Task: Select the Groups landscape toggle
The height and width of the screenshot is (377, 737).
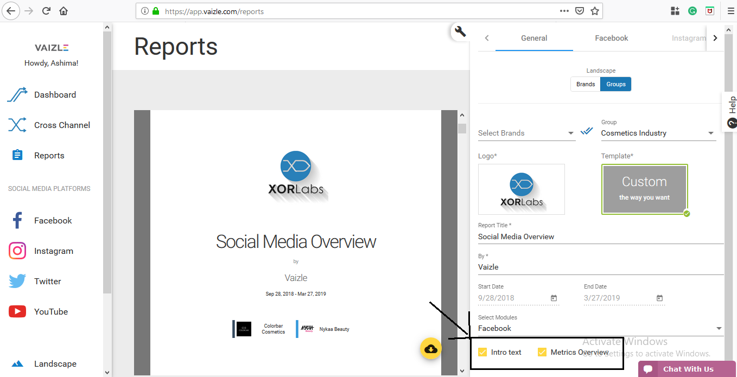Action: (x=616, y=84)
